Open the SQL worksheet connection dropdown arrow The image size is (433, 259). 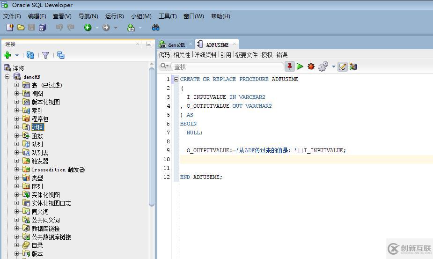140,28
